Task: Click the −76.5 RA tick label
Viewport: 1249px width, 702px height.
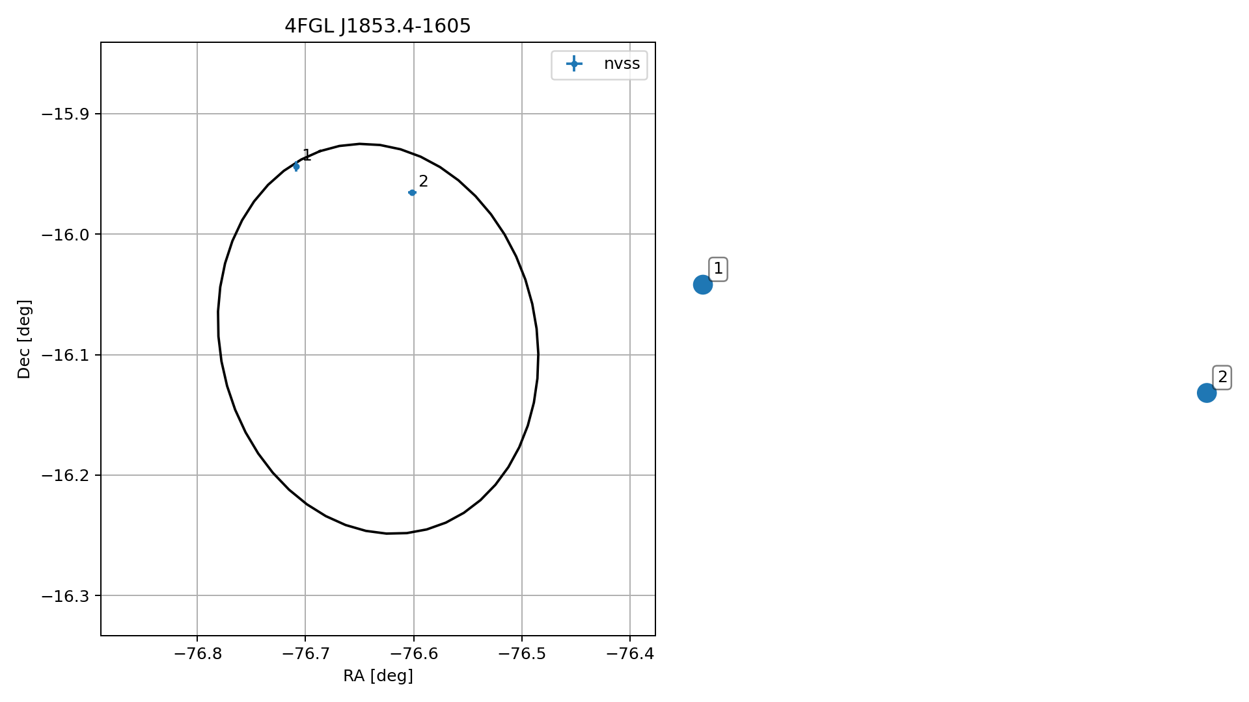Action: 522,654
